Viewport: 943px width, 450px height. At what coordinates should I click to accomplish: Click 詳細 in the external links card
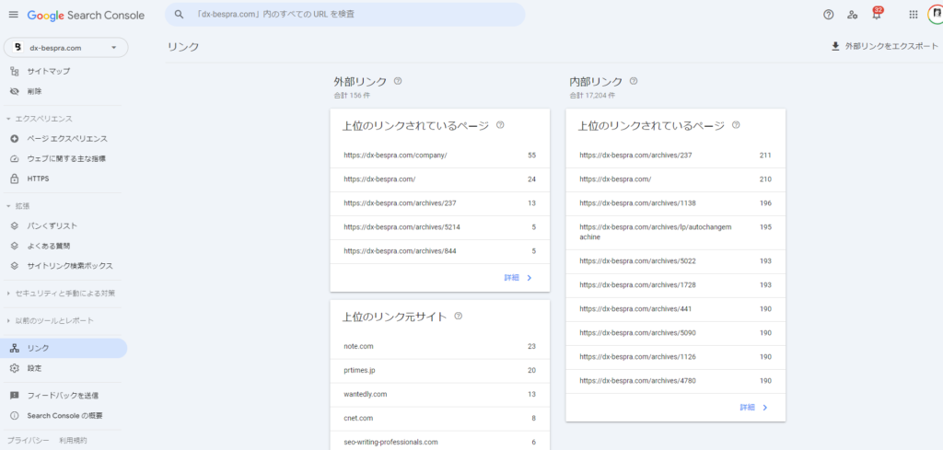click(x=518, y=278)
